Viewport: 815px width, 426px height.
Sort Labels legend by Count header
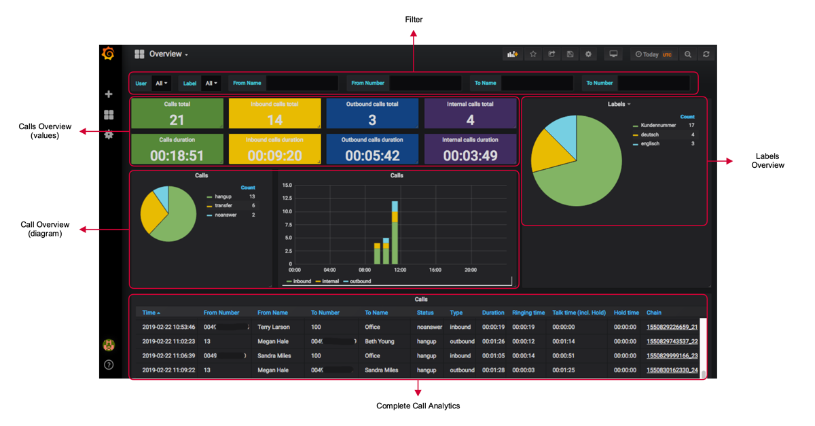tap(687, 117)
